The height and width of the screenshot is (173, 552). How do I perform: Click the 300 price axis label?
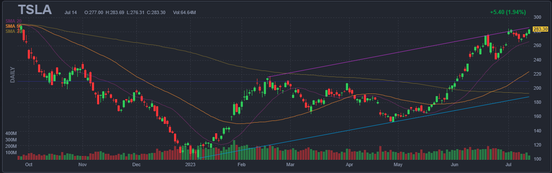(x=537, y=18)
